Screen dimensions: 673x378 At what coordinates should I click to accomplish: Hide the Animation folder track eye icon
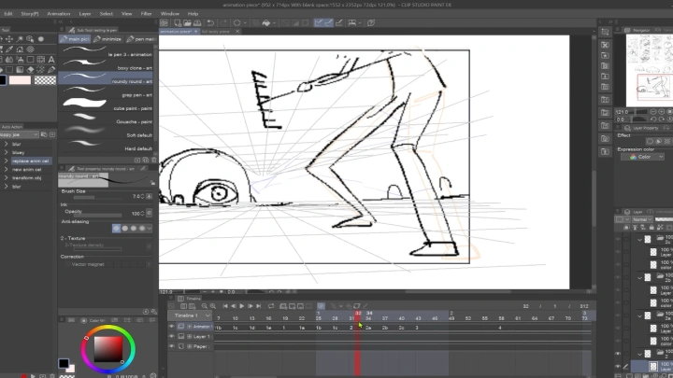point(172,327)
